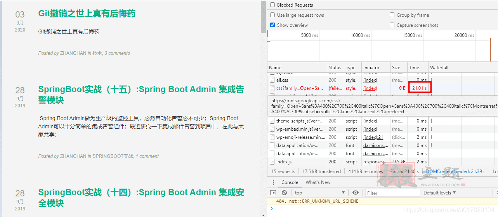Enable the Group by frame option

pos(392,15)
